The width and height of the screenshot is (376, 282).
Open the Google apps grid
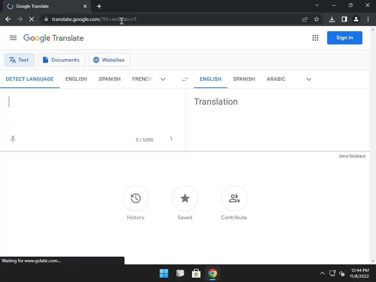click(x=315, y=38)
